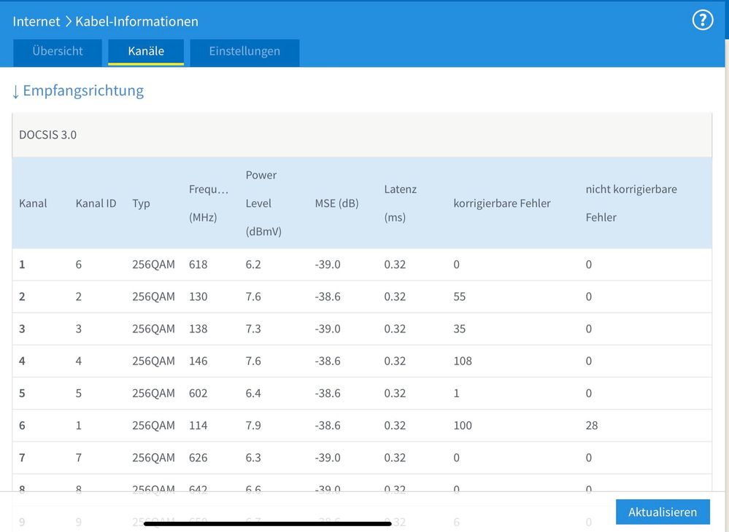
Task: Open the Einstellungen tab
Action: [x=244, y=52]
